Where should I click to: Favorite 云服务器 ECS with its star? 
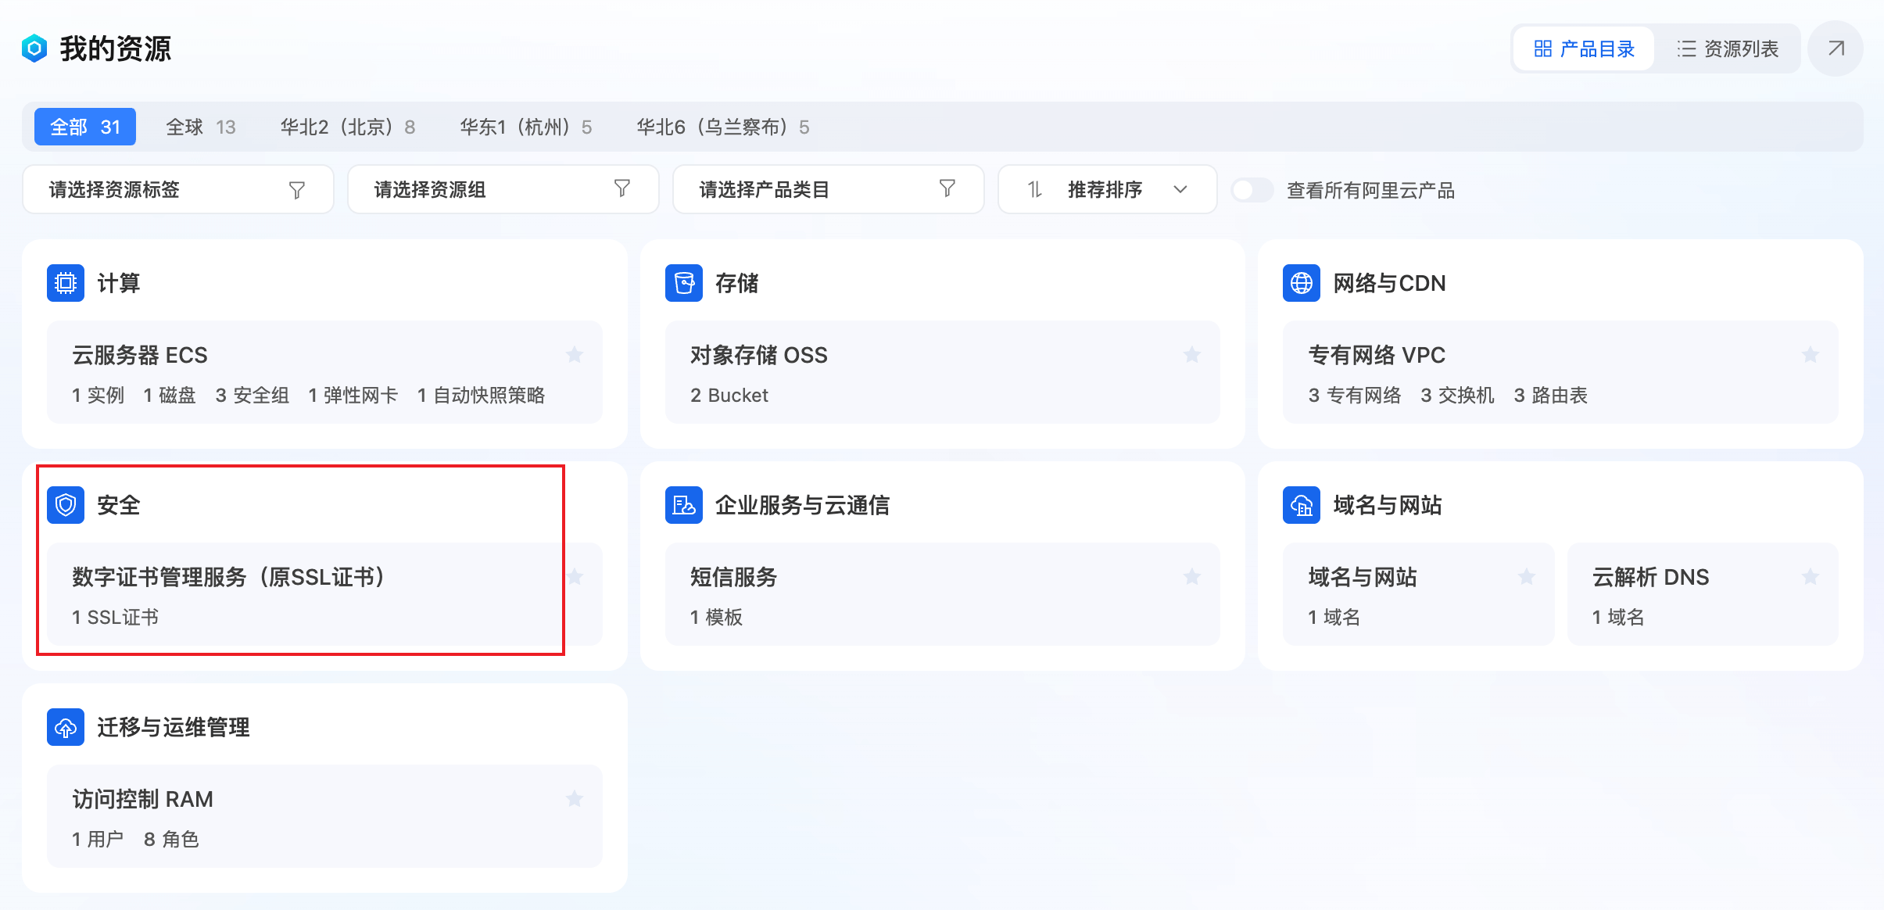click(x=576, y=355)
